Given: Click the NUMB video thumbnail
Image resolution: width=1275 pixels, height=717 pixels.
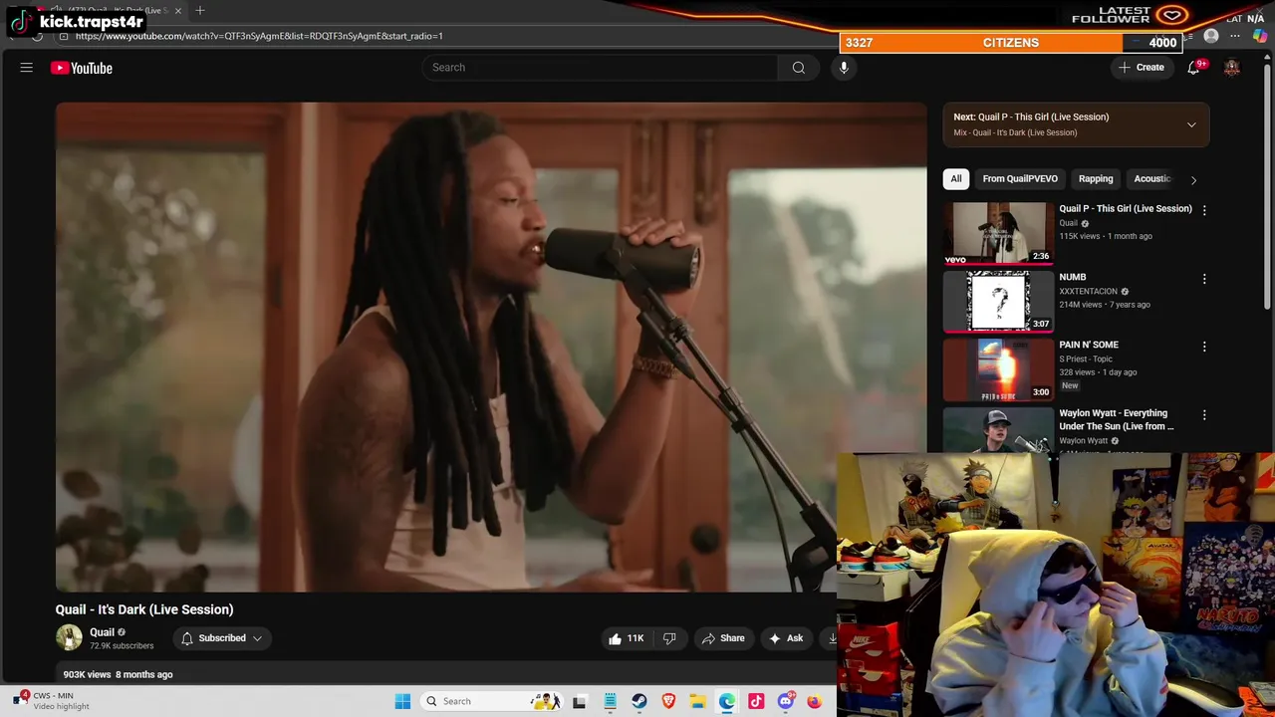Looking at the screenshot, I should [998, 301].
